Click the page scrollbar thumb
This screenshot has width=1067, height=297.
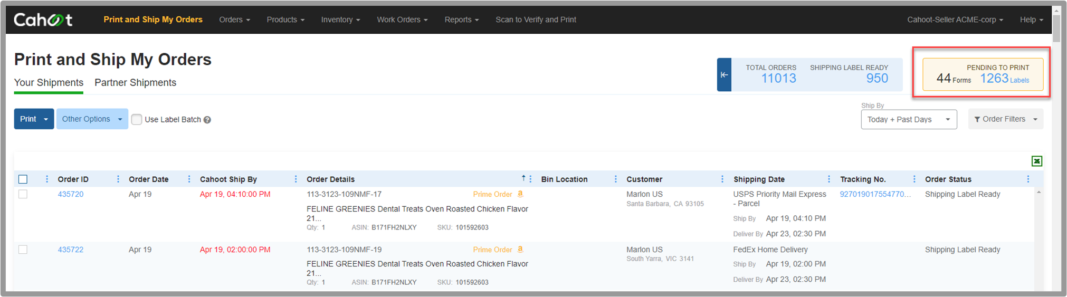click(x=1056, y=28)
